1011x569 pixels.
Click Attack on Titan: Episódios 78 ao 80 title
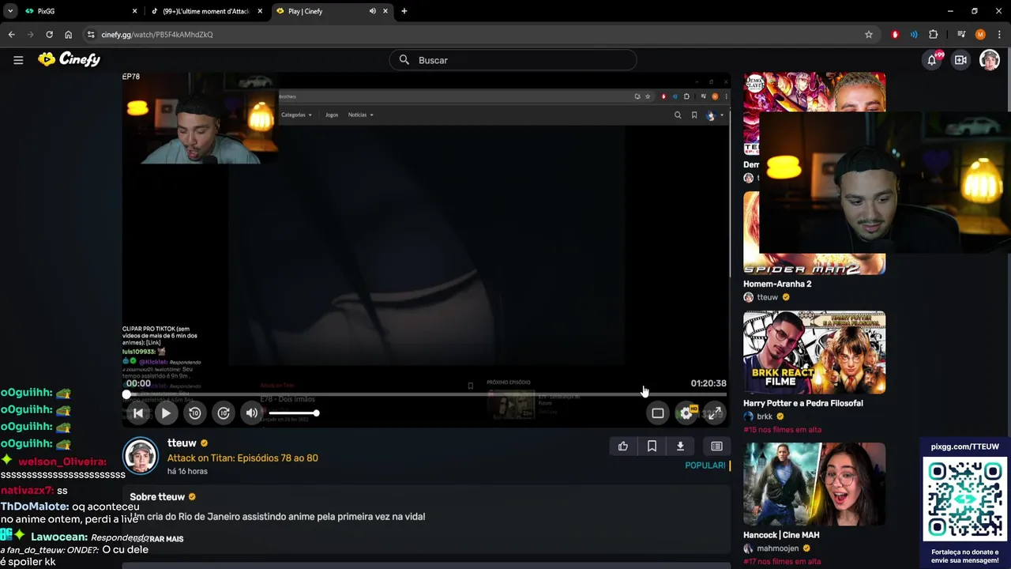[x=242, y=458]
